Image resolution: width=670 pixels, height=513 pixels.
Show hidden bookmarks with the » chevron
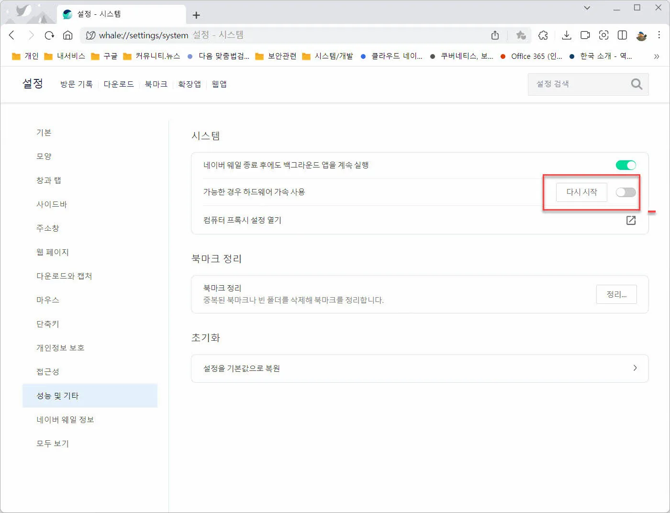656,56
